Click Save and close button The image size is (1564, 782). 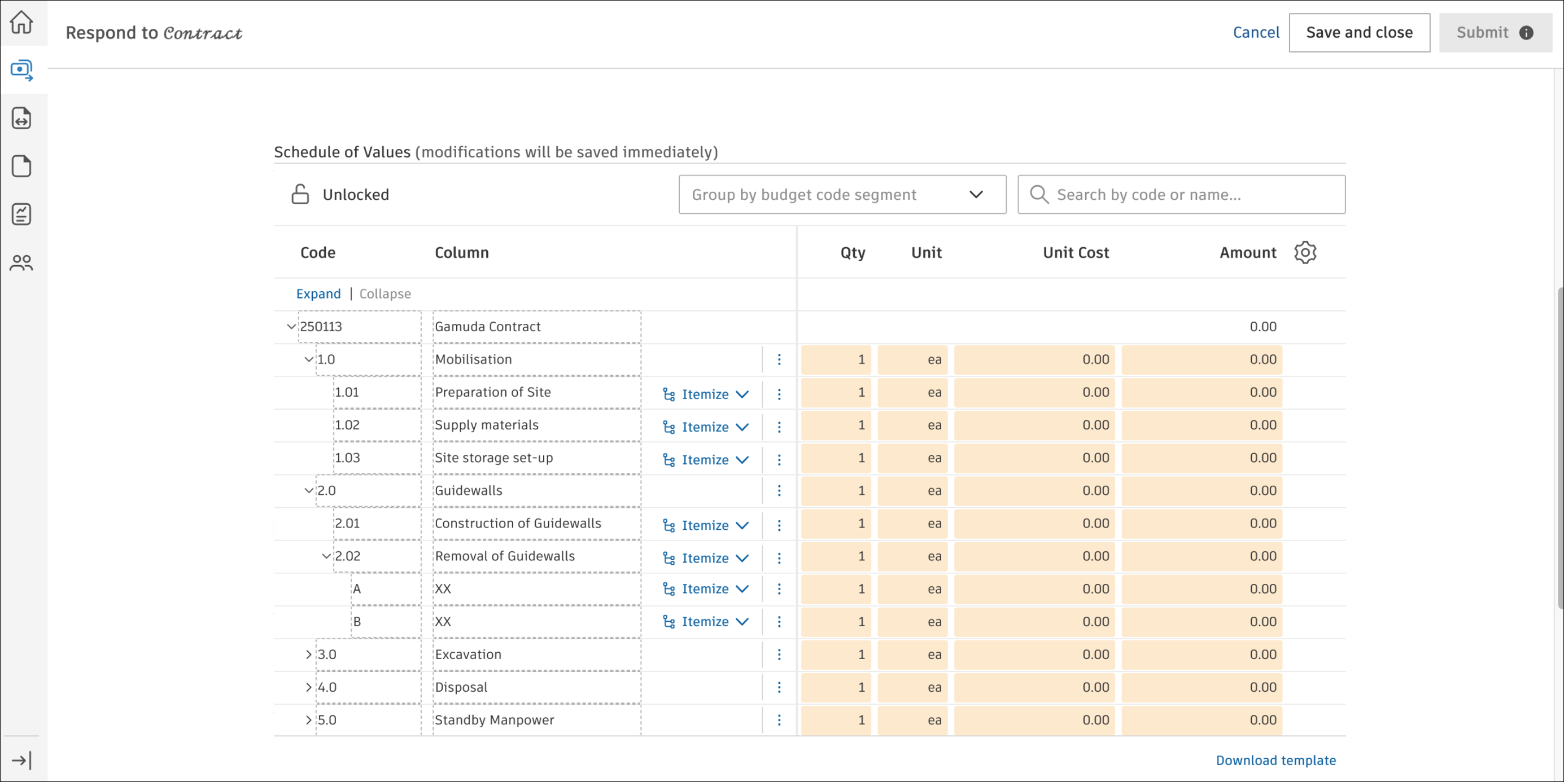(1359, 33)
